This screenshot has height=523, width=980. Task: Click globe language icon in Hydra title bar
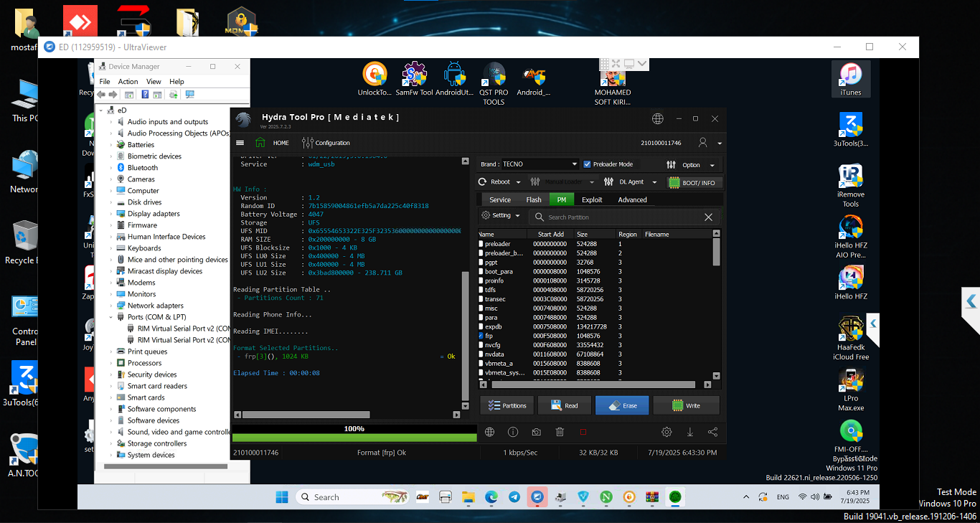click(658, 118)
